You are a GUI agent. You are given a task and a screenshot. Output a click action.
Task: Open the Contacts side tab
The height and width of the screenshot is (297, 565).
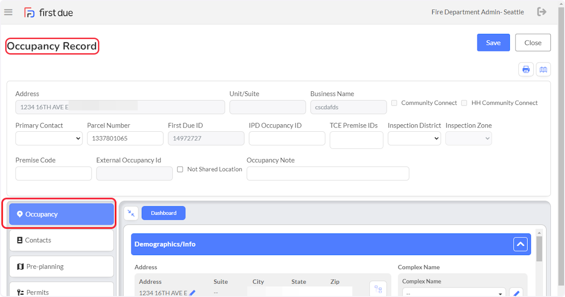[62, 240]
